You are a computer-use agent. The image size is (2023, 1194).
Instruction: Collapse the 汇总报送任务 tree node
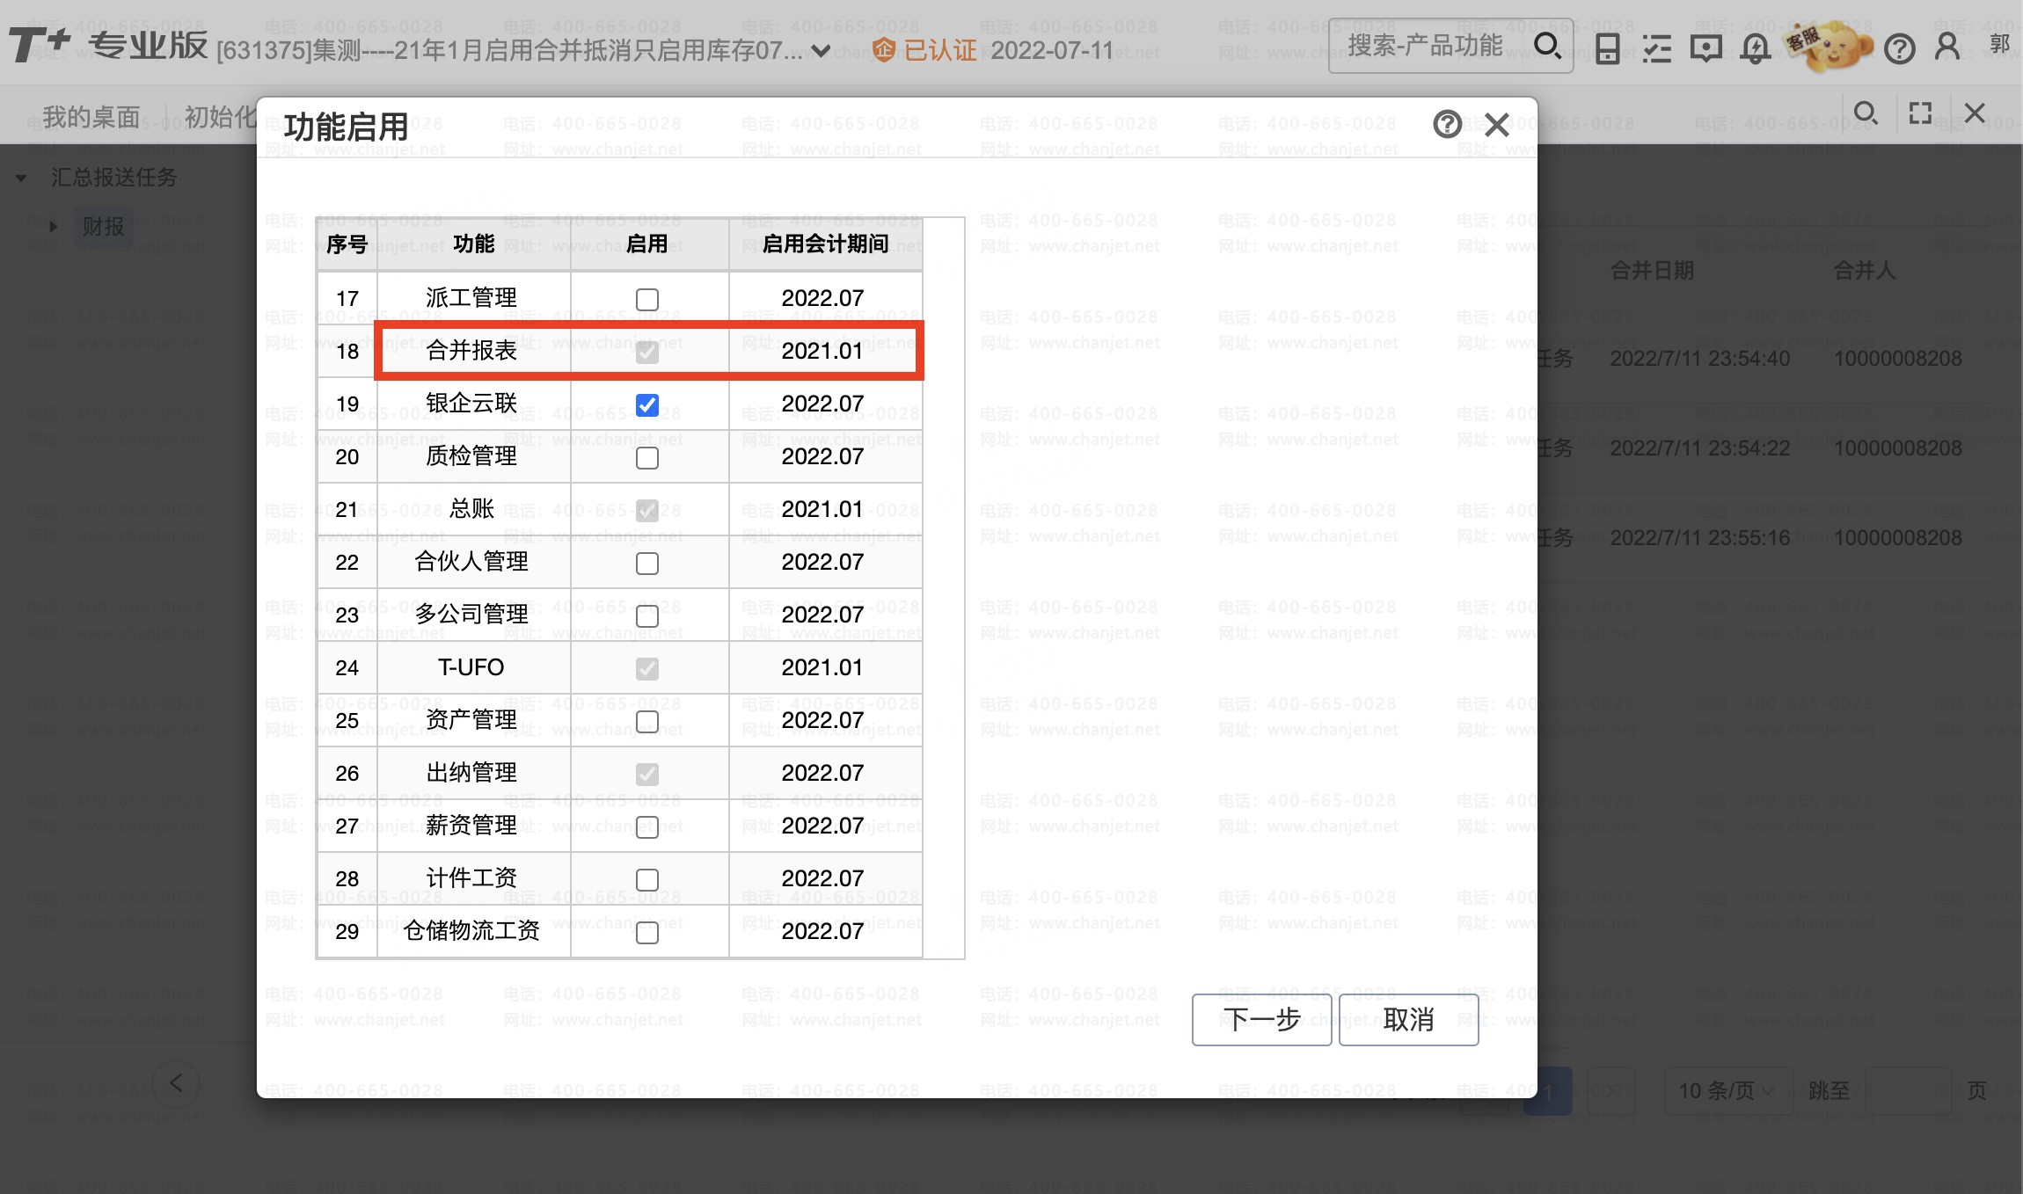(21, 178)
